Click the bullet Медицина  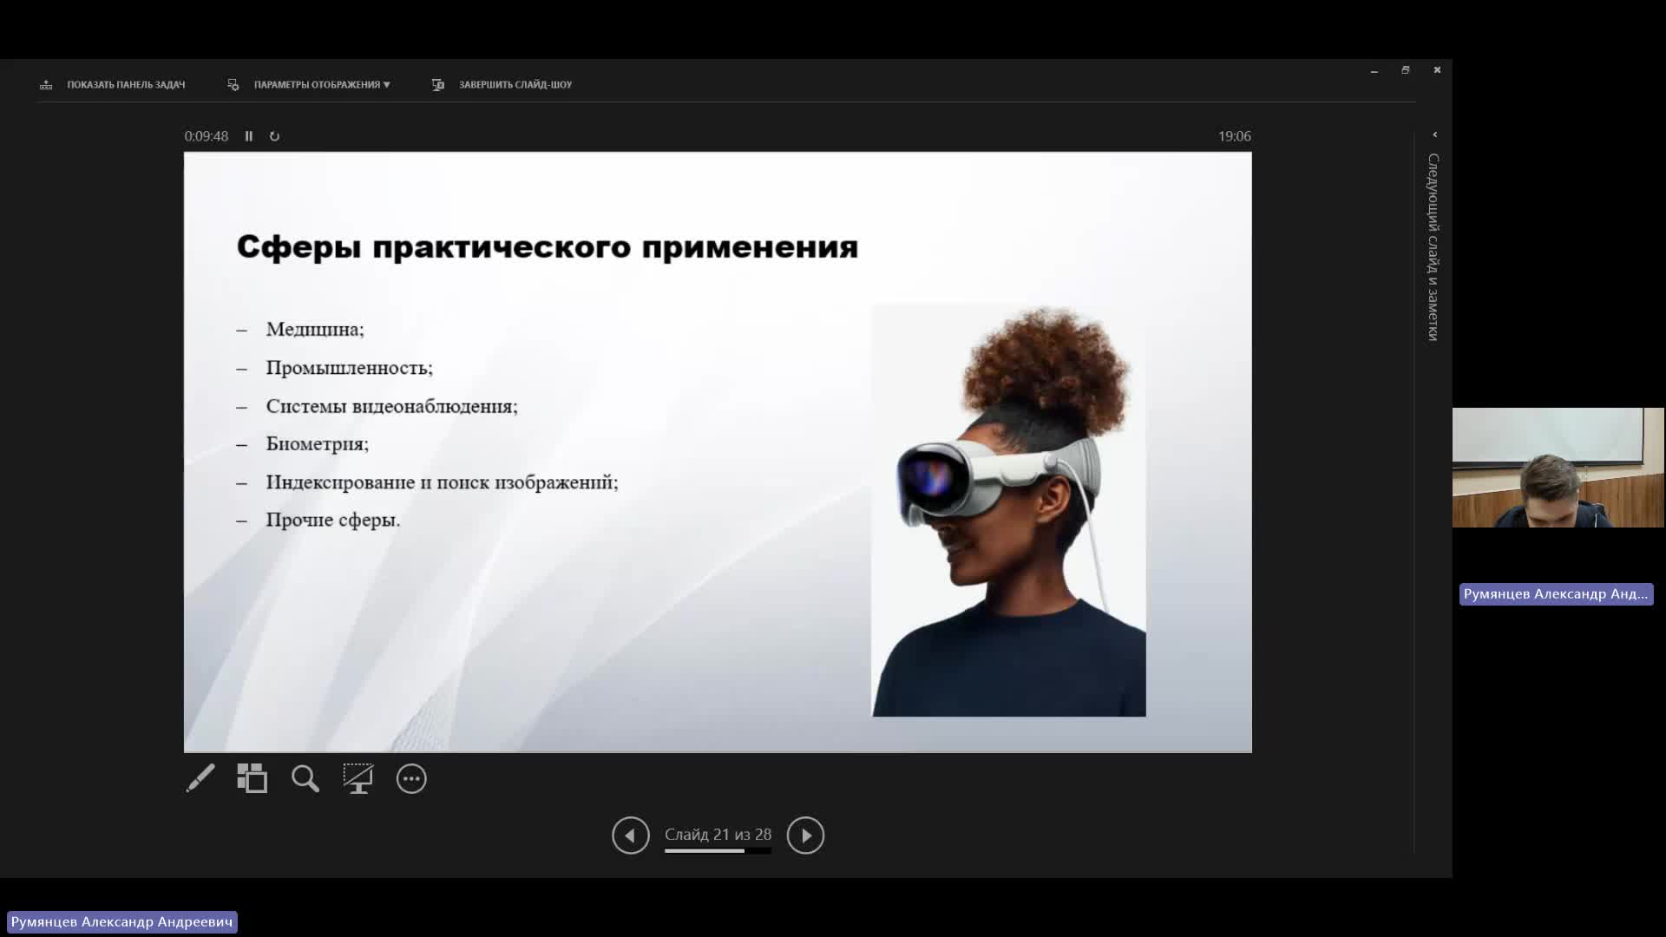click(315, 330)
